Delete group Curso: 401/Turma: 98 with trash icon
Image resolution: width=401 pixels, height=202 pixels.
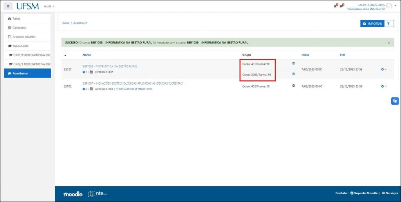pos(293,63)
